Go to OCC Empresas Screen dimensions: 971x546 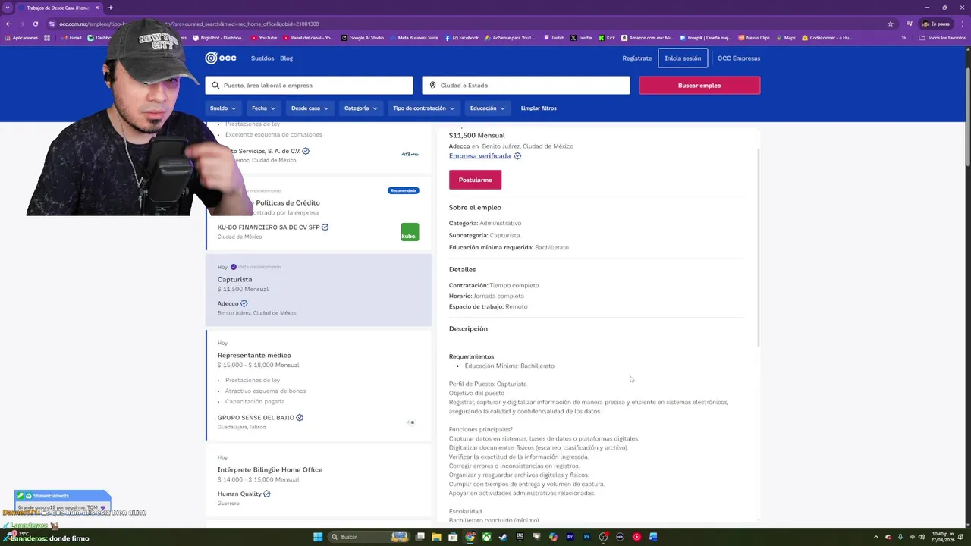tap(739, 58)
